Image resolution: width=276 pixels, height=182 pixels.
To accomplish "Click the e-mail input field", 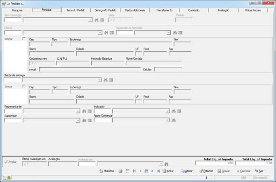I will [x=90, y=70].
